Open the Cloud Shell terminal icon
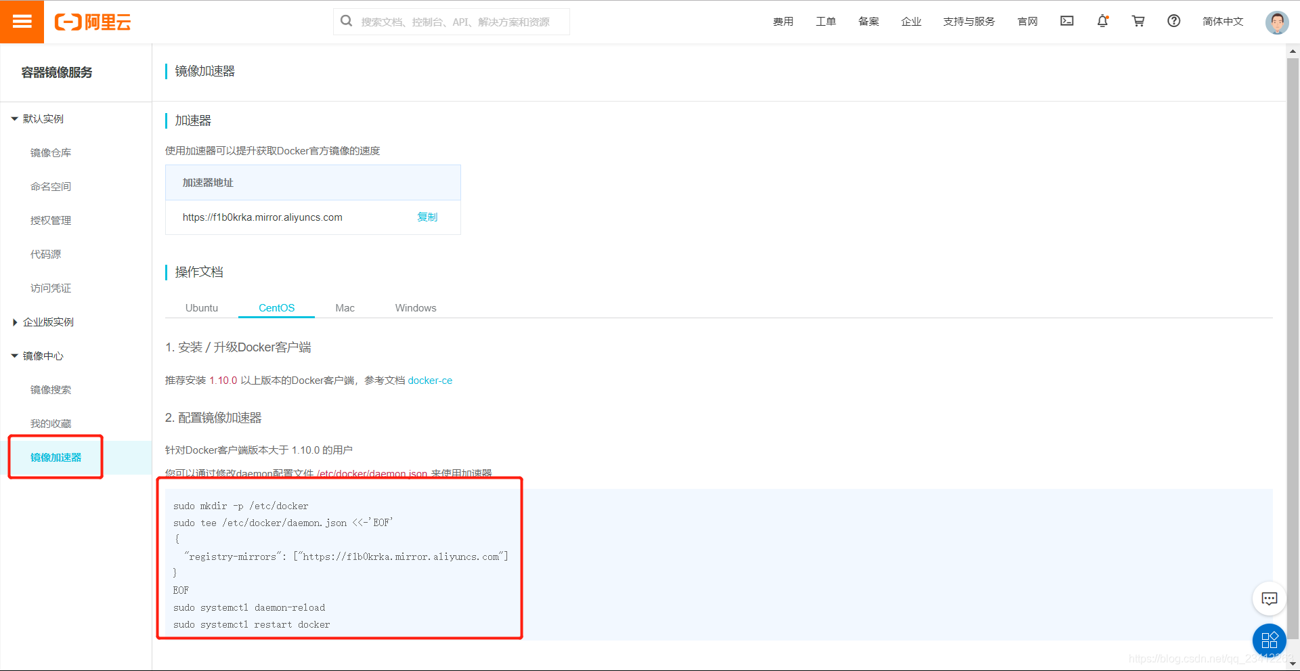The image size is (1300, 671). [1067, 21]
